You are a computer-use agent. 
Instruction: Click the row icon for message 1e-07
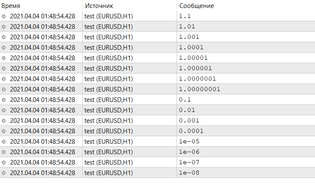click(4, 163)
